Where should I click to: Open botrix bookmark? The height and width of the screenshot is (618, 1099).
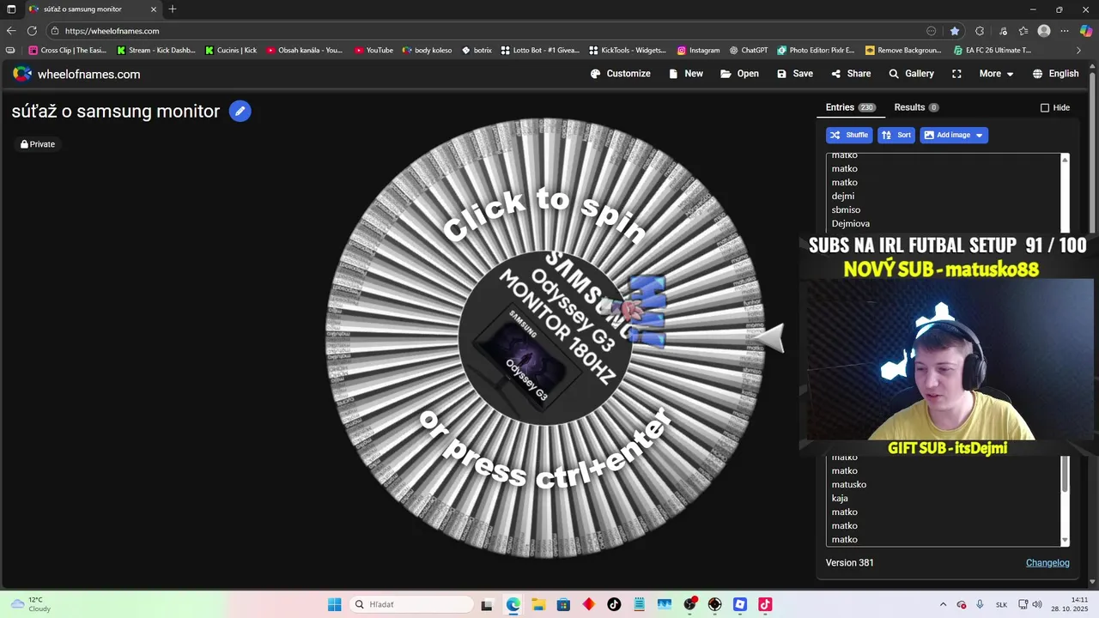pos(477,50)
